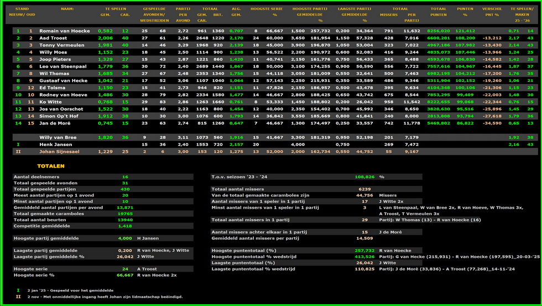Select player name Tonny Vermeulen
This screenshot has height=306, width=542.
[61, 45]
